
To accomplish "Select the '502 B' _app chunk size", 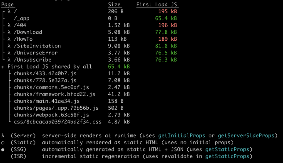I will (116, 108).
